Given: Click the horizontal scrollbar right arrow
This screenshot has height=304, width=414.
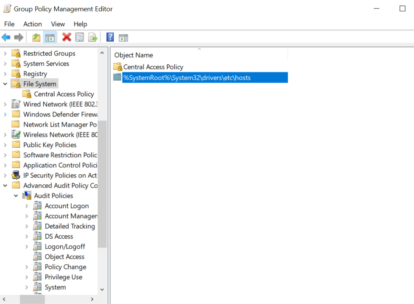Looking at the screenshot, I should point(92,299).
